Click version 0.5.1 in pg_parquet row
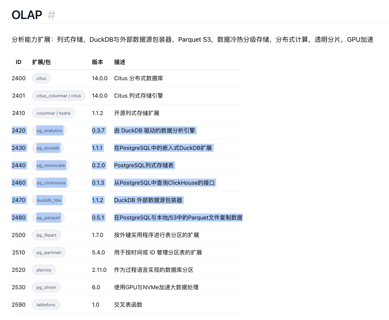This screenshot has height=320, width=389. point(98,218)
